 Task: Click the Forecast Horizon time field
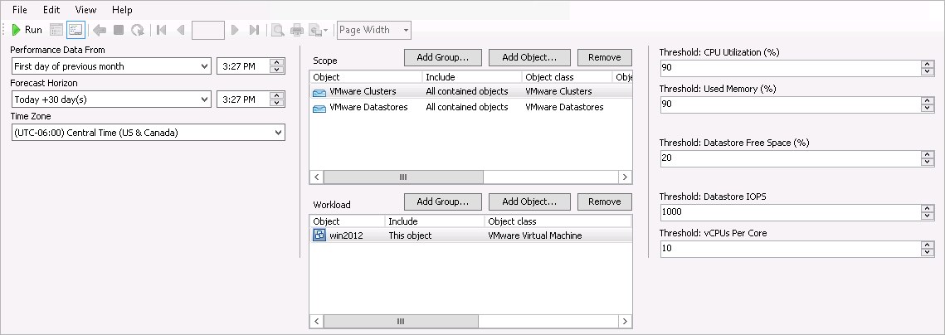click(243, 100)
